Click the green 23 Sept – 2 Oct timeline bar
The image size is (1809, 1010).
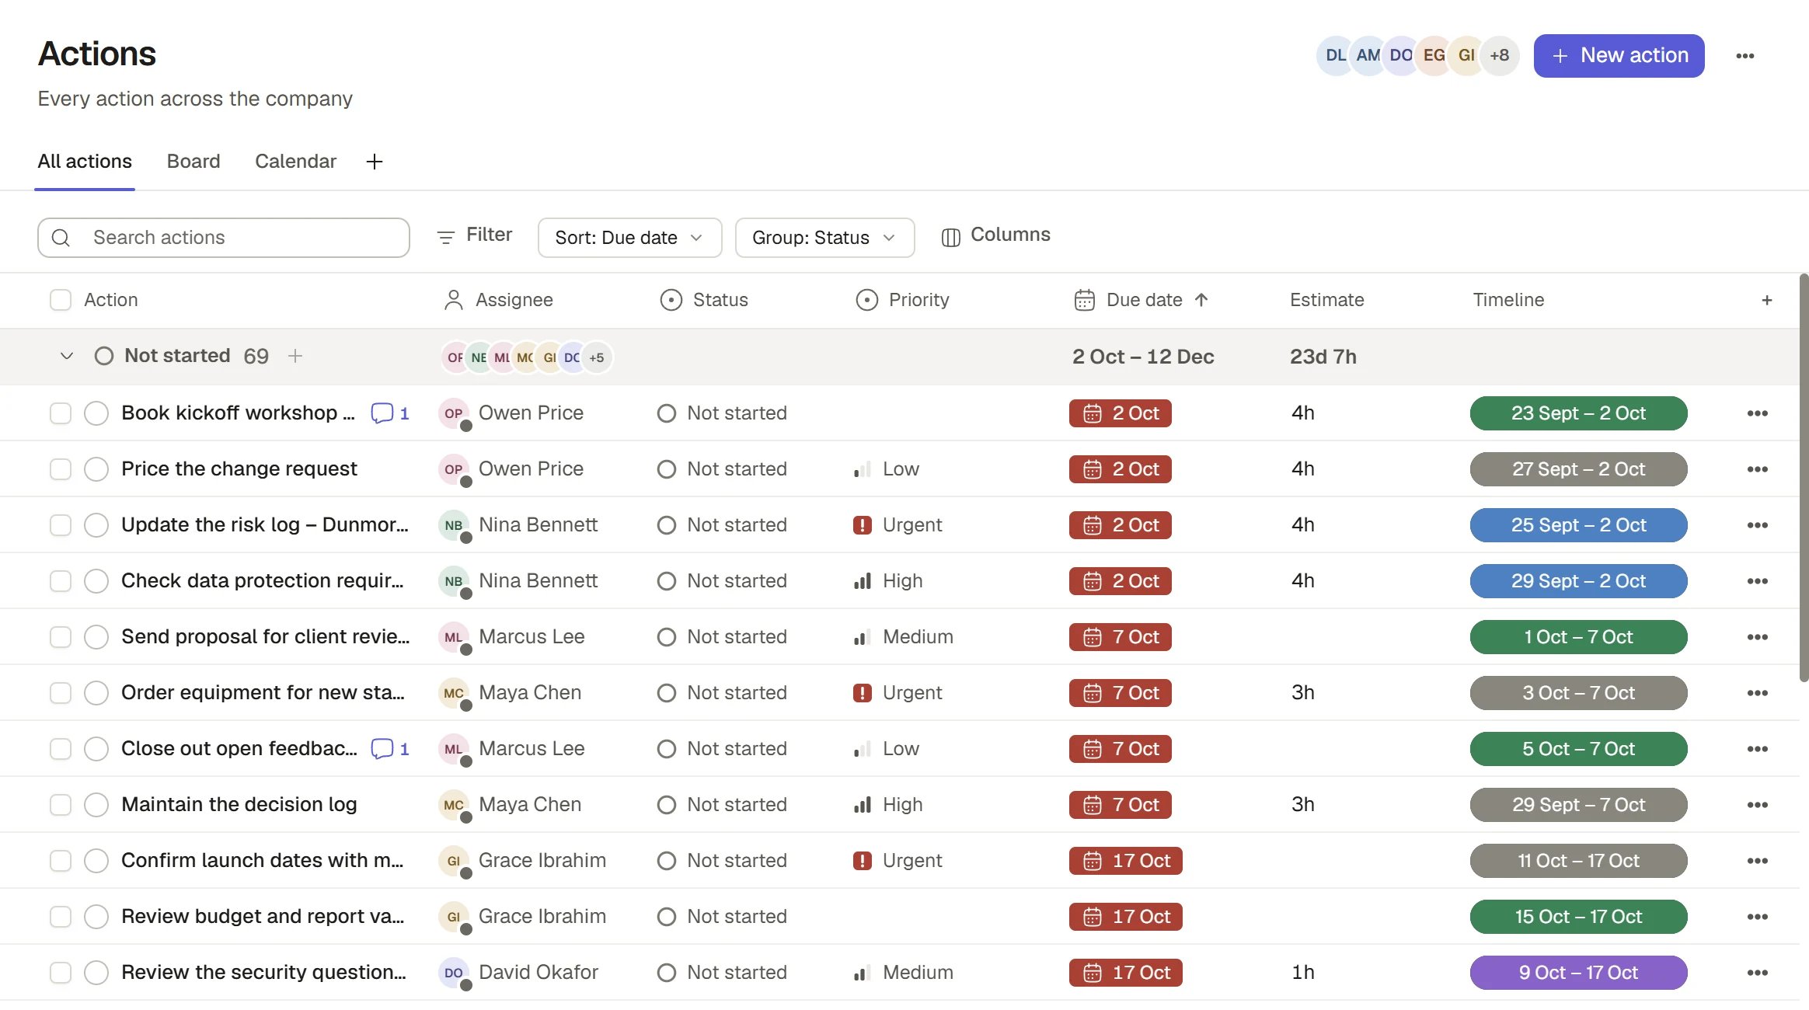(x=1578, y=413)
